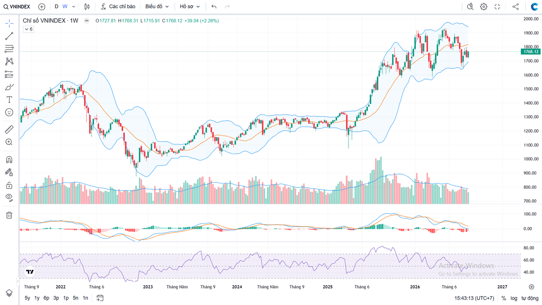Toggle stay-in-drawing-mode pencil lock
The width and height of the screenshot is (542, 305).
click(9, 172)
